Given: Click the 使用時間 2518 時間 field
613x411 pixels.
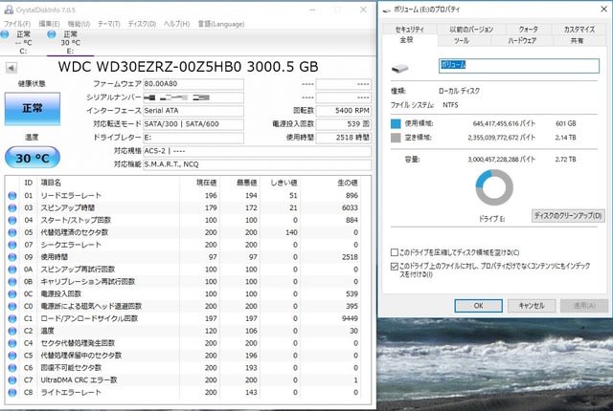Looking at the screenshot, I should (x=343, y=138).
